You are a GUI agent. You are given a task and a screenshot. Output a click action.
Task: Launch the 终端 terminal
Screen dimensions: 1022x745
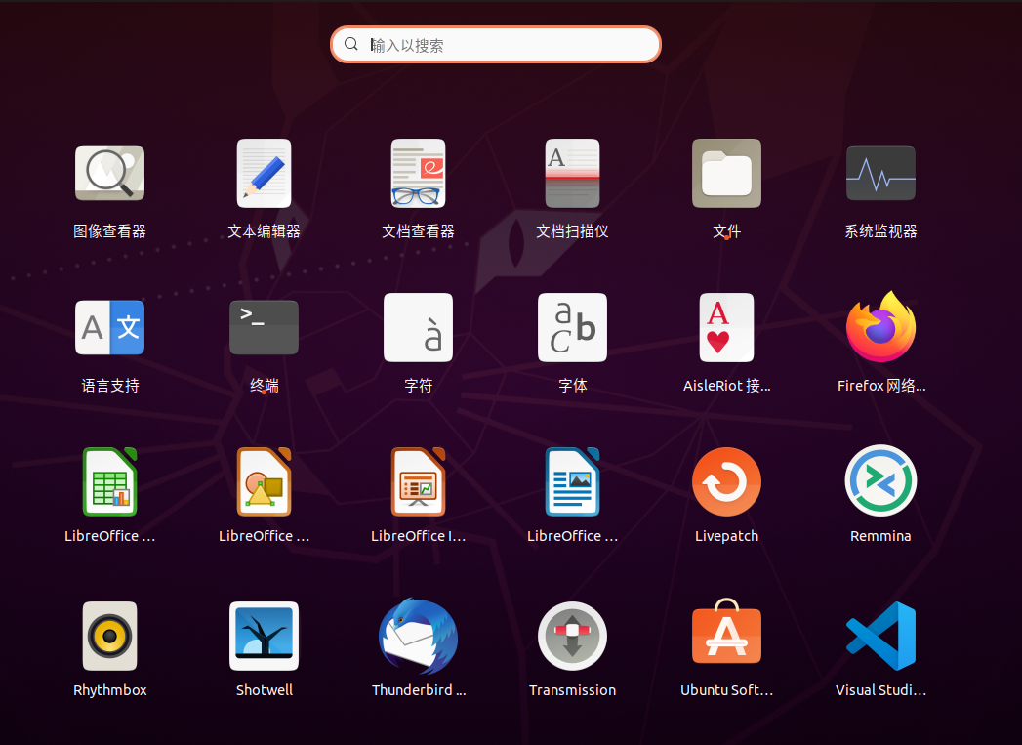[x=264, y=327]
